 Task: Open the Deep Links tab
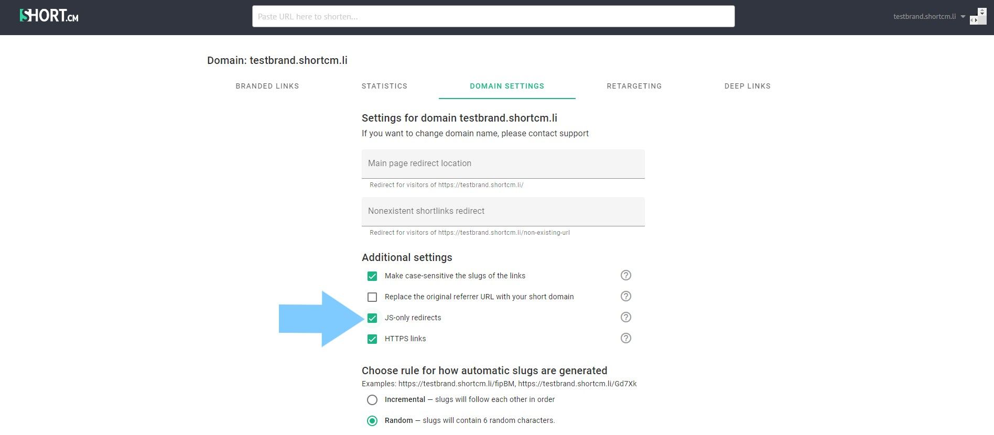tap(748, 86)
